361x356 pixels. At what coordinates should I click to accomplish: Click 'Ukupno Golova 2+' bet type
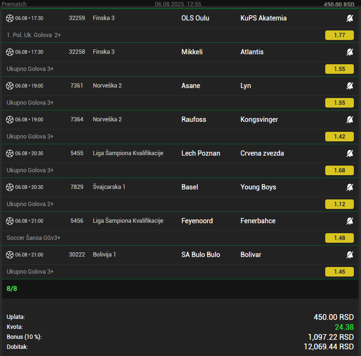point(30,204)
